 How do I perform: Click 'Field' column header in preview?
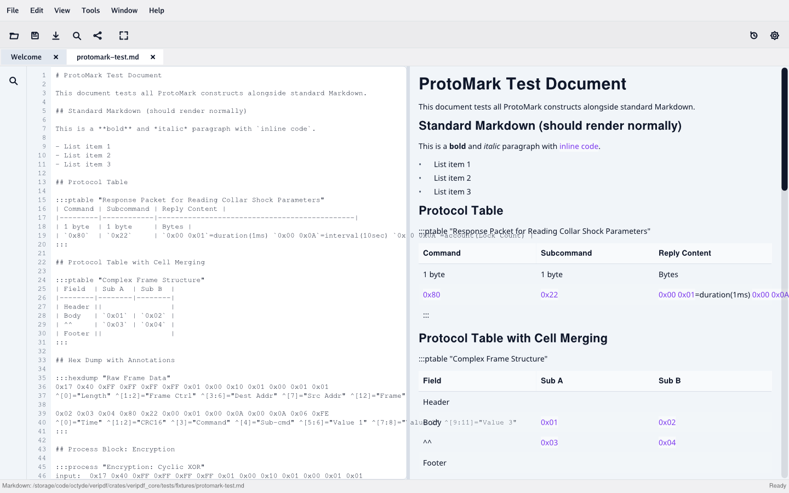[x=432, y=381]
